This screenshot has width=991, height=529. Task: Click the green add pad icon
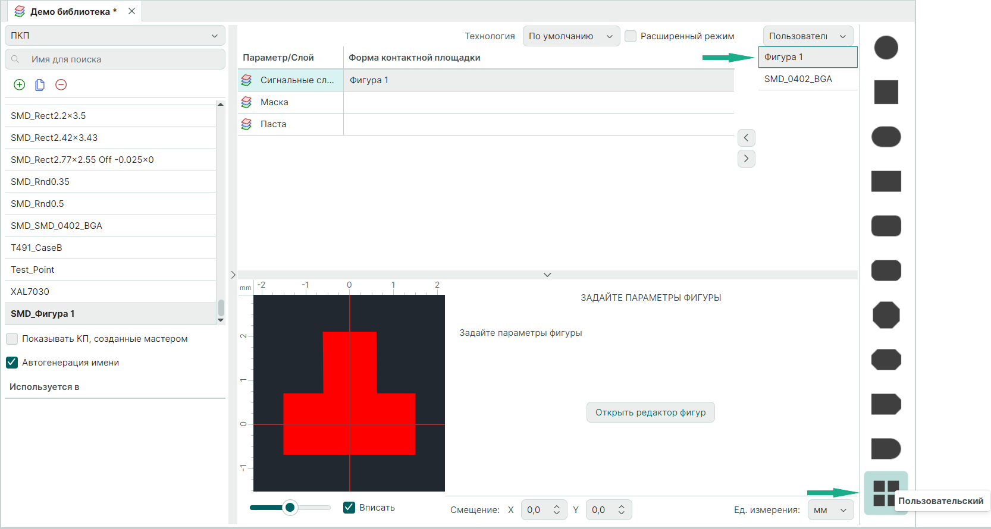(x=20, y=85)
